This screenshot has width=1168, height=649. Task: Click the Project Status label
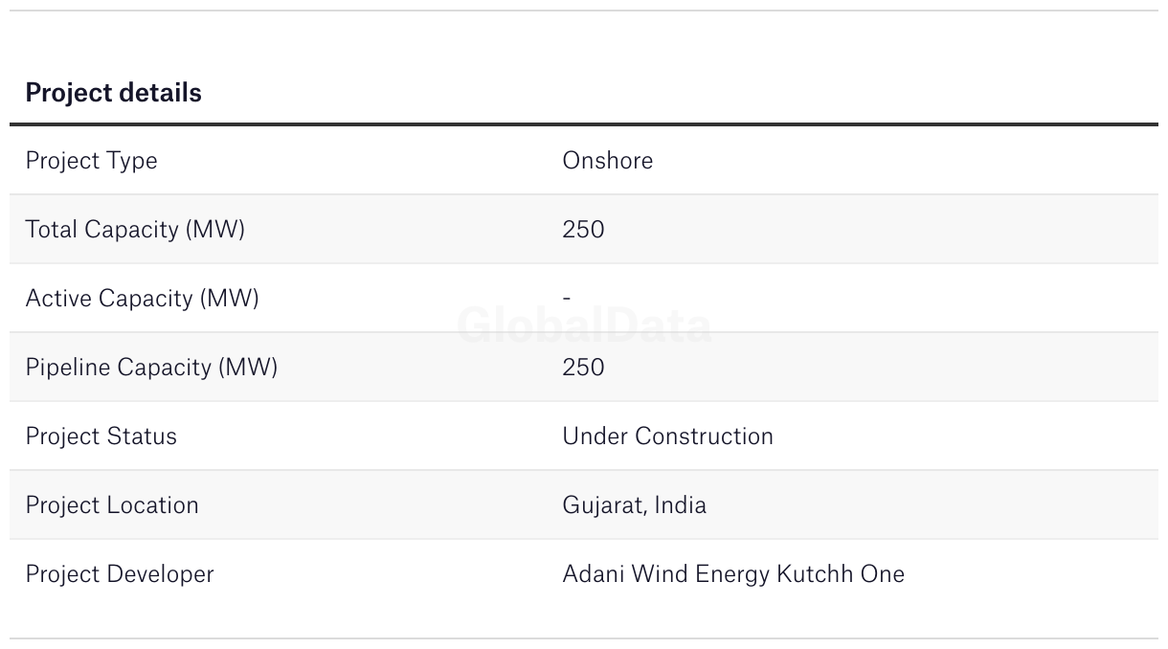pos(101,436)
